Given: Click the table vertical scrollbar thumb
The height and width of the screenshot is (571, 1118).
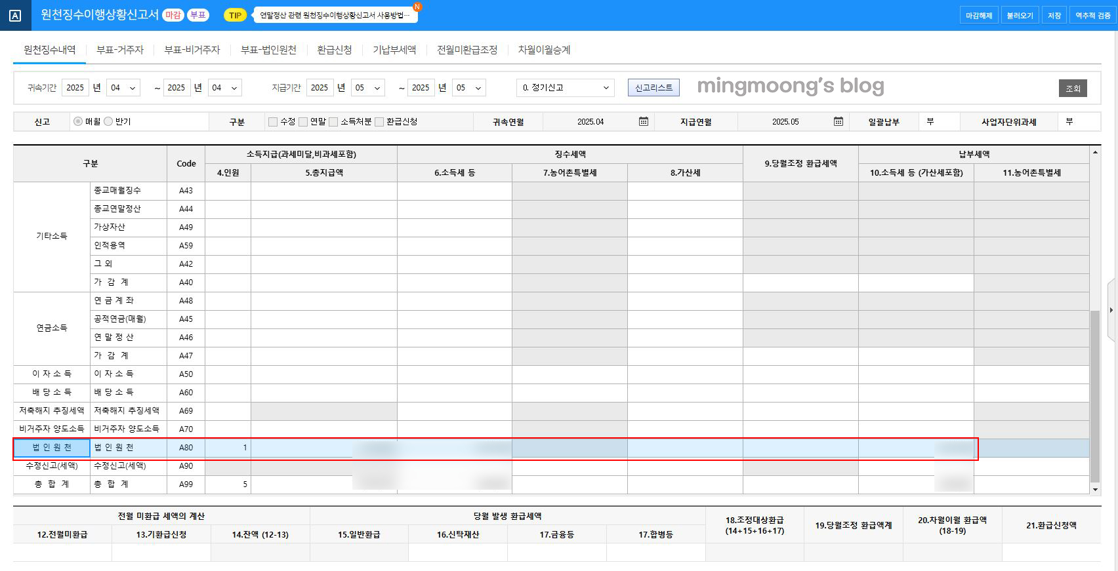Looking at the screenshot, I should pos(1094,396).
